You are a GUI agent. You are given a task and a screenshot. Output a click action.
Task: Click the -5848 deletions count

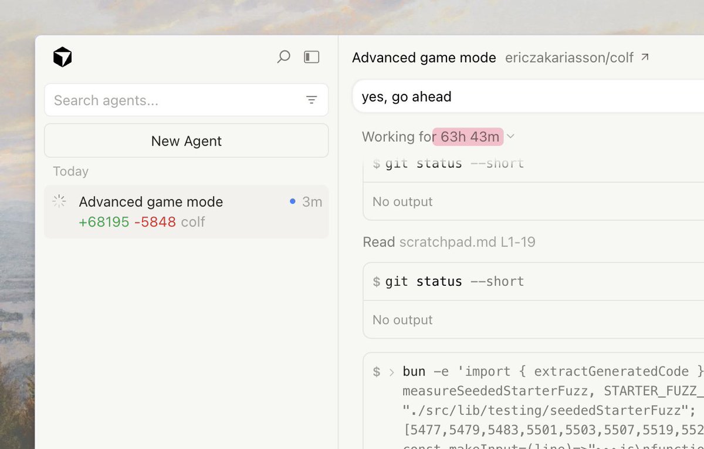pos(155,222)
